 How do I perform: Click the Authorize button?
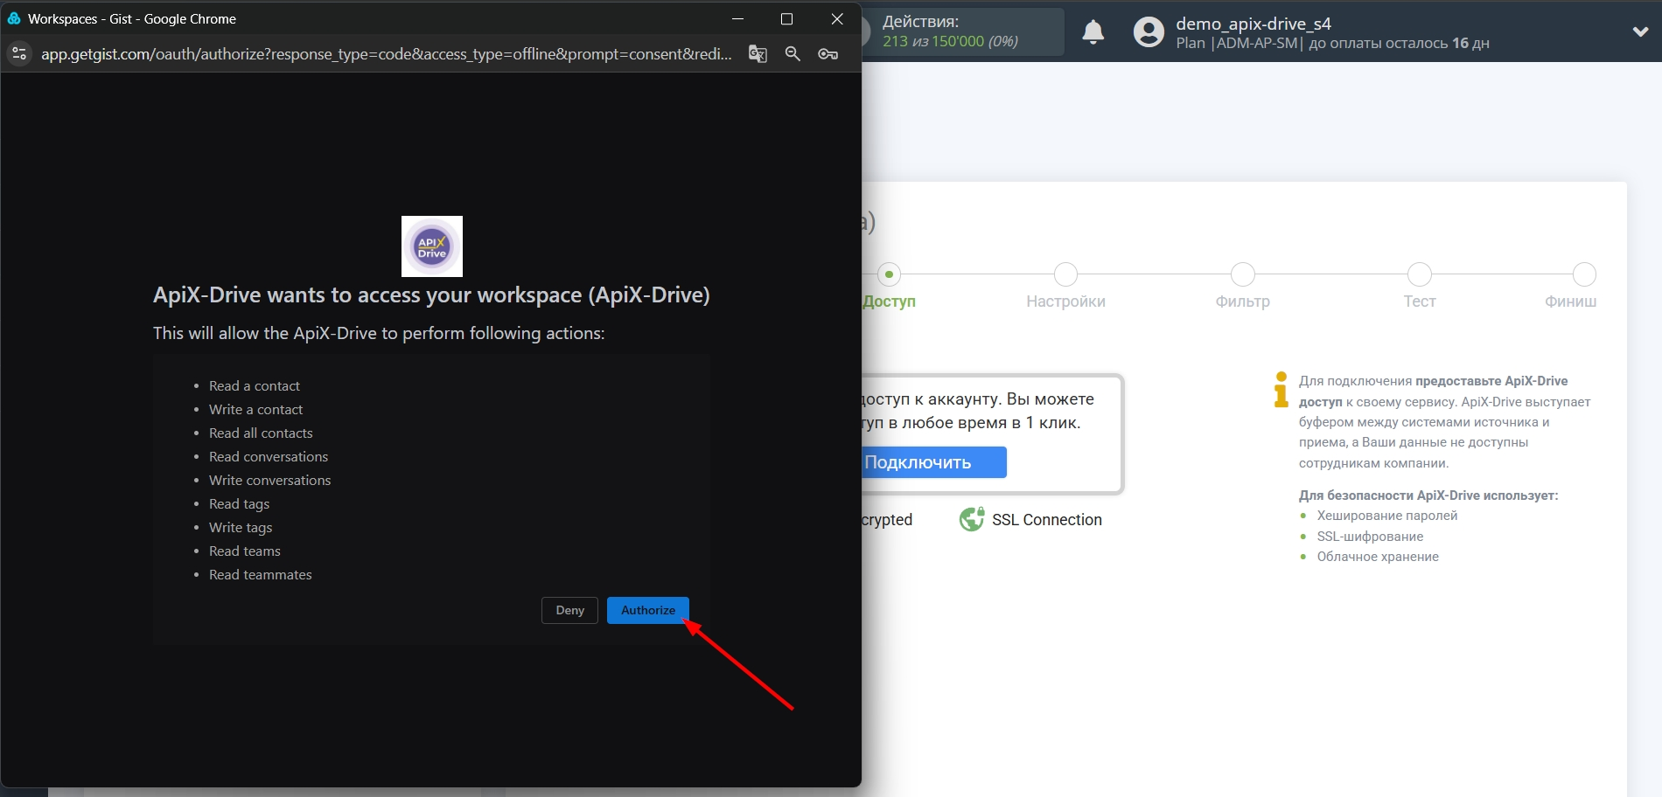(647, 610)
